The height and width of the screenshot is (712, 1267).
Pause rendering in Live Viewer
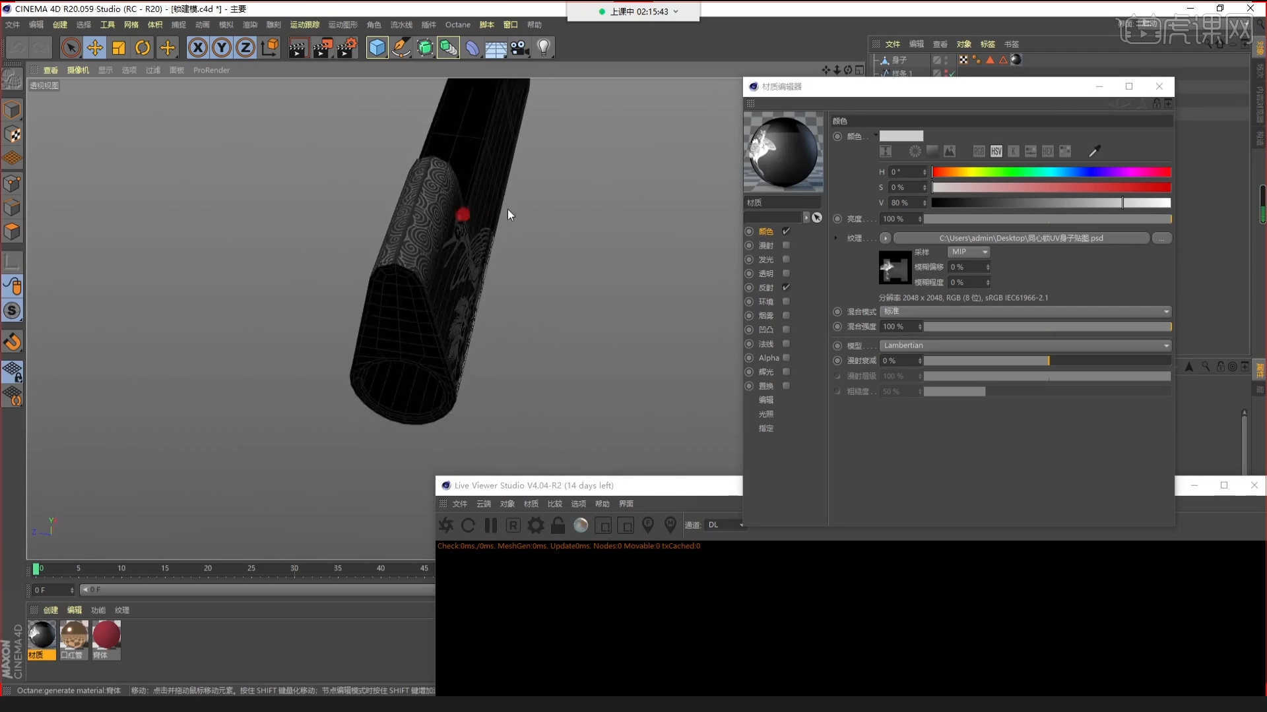click(490, 525)
